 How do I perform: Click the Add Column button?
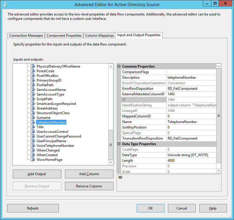[x=89, y=174]
